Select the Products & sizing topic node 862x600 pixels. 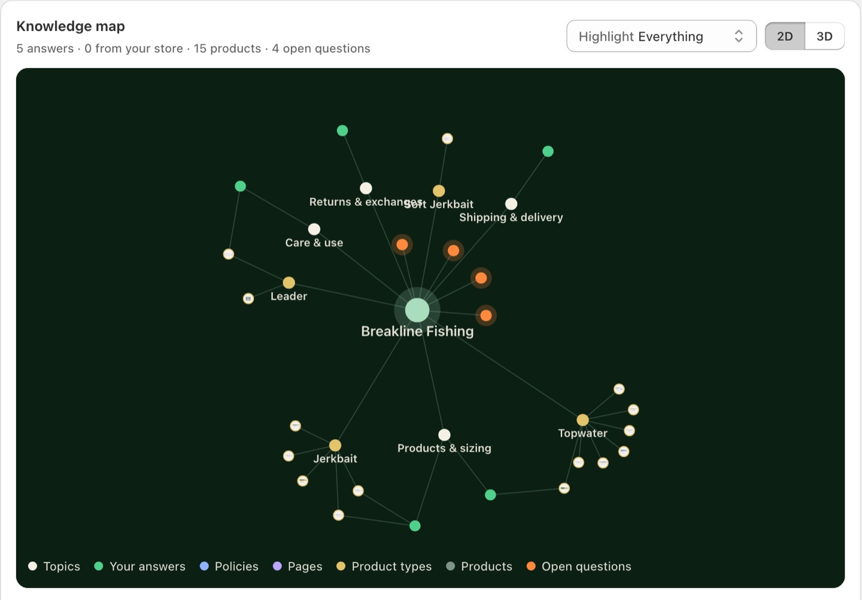[444, 435]
